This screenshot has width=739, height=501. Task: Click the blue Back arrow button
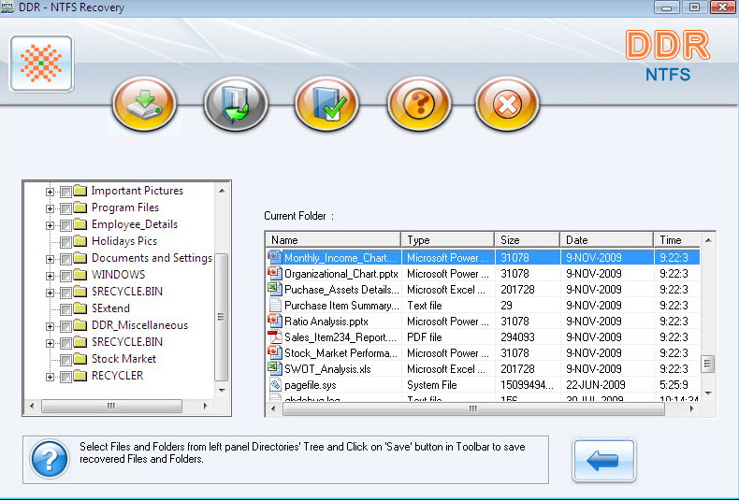tap(603, 461)
